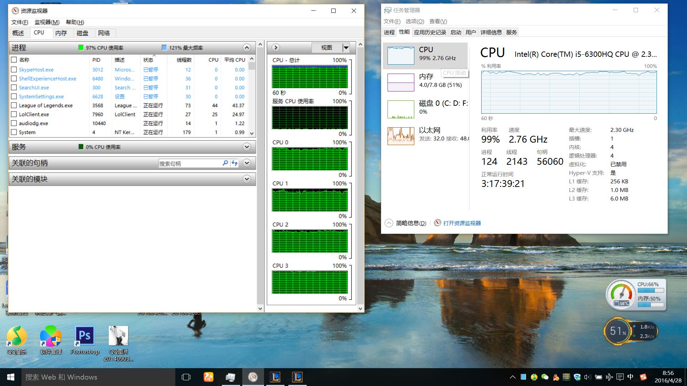The width and height of the screenshot is (687, 386).
Task: Expand the 关联的模块 section
Action: (247, 179)
